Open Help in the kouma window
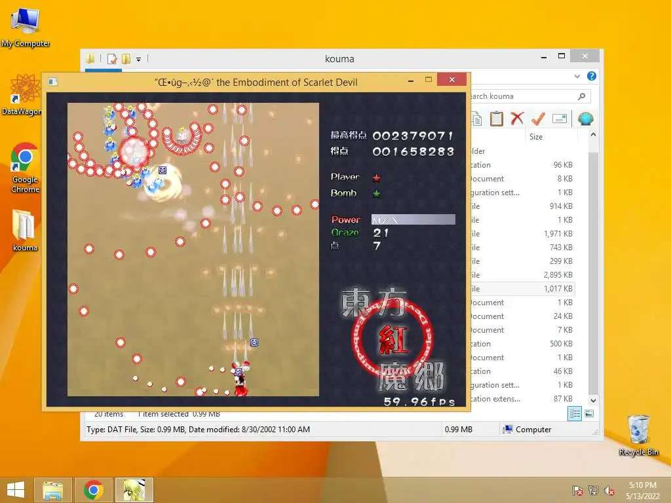Viewport: 671px width, 503px height. coord(592,76)
